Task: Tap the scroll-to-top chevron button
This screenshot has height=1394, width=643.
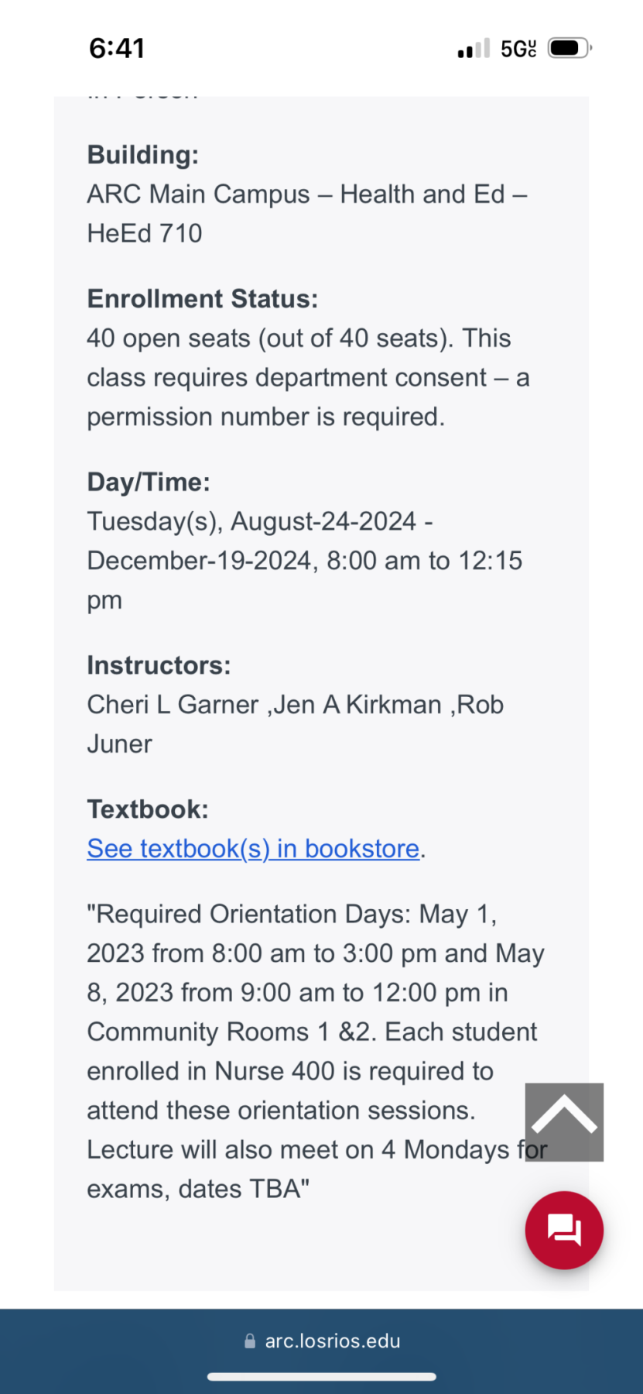Action: (564, 1121)
